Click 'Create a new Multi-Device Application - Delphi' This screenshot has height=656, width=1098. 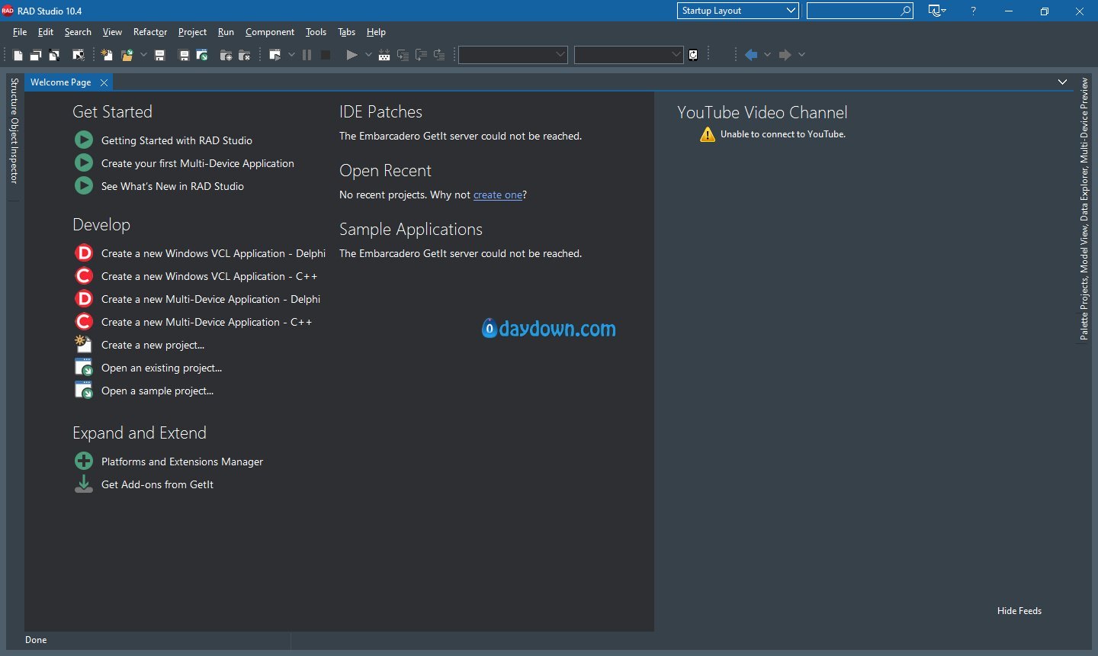click(x=210, y=299)
